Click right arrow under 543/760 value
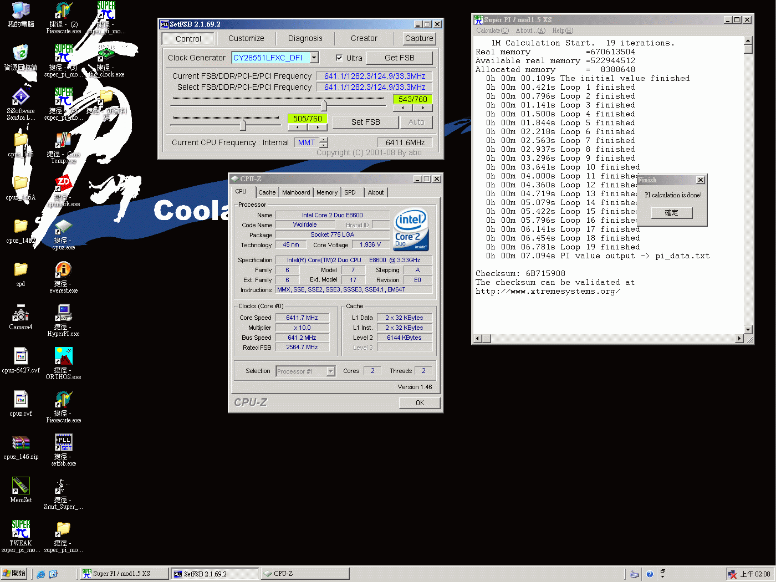Viewport: 776px width, 582px height. click(423, 108)
